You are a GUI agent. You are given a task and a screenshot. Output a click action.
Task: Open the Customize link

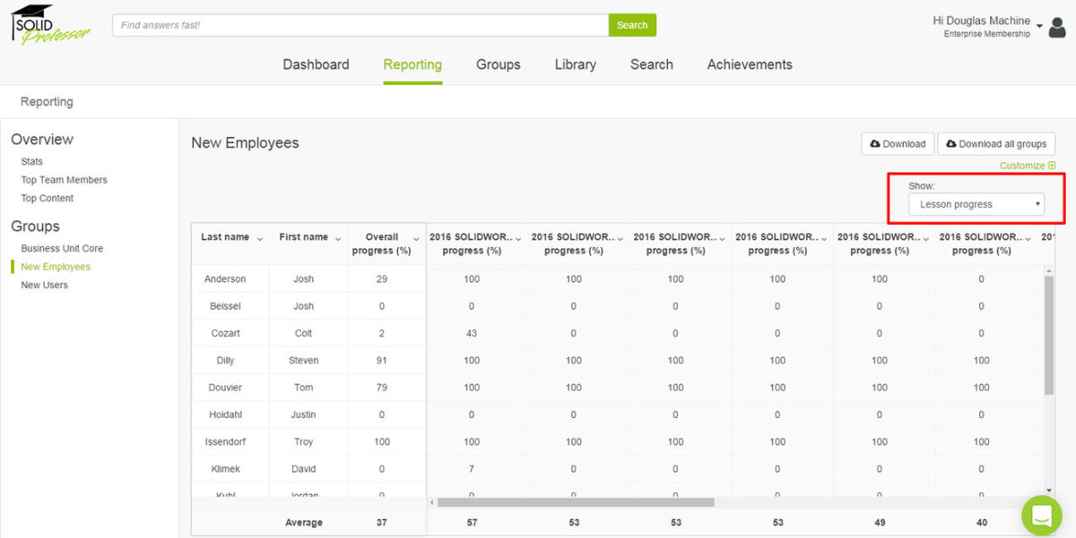pos(1021,166)
